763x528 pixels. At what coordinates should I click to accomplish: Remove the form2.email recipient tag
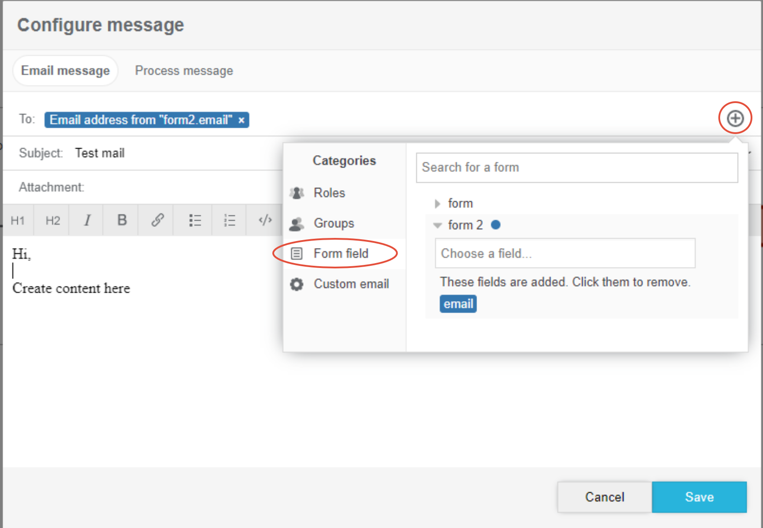click(241, 120)
